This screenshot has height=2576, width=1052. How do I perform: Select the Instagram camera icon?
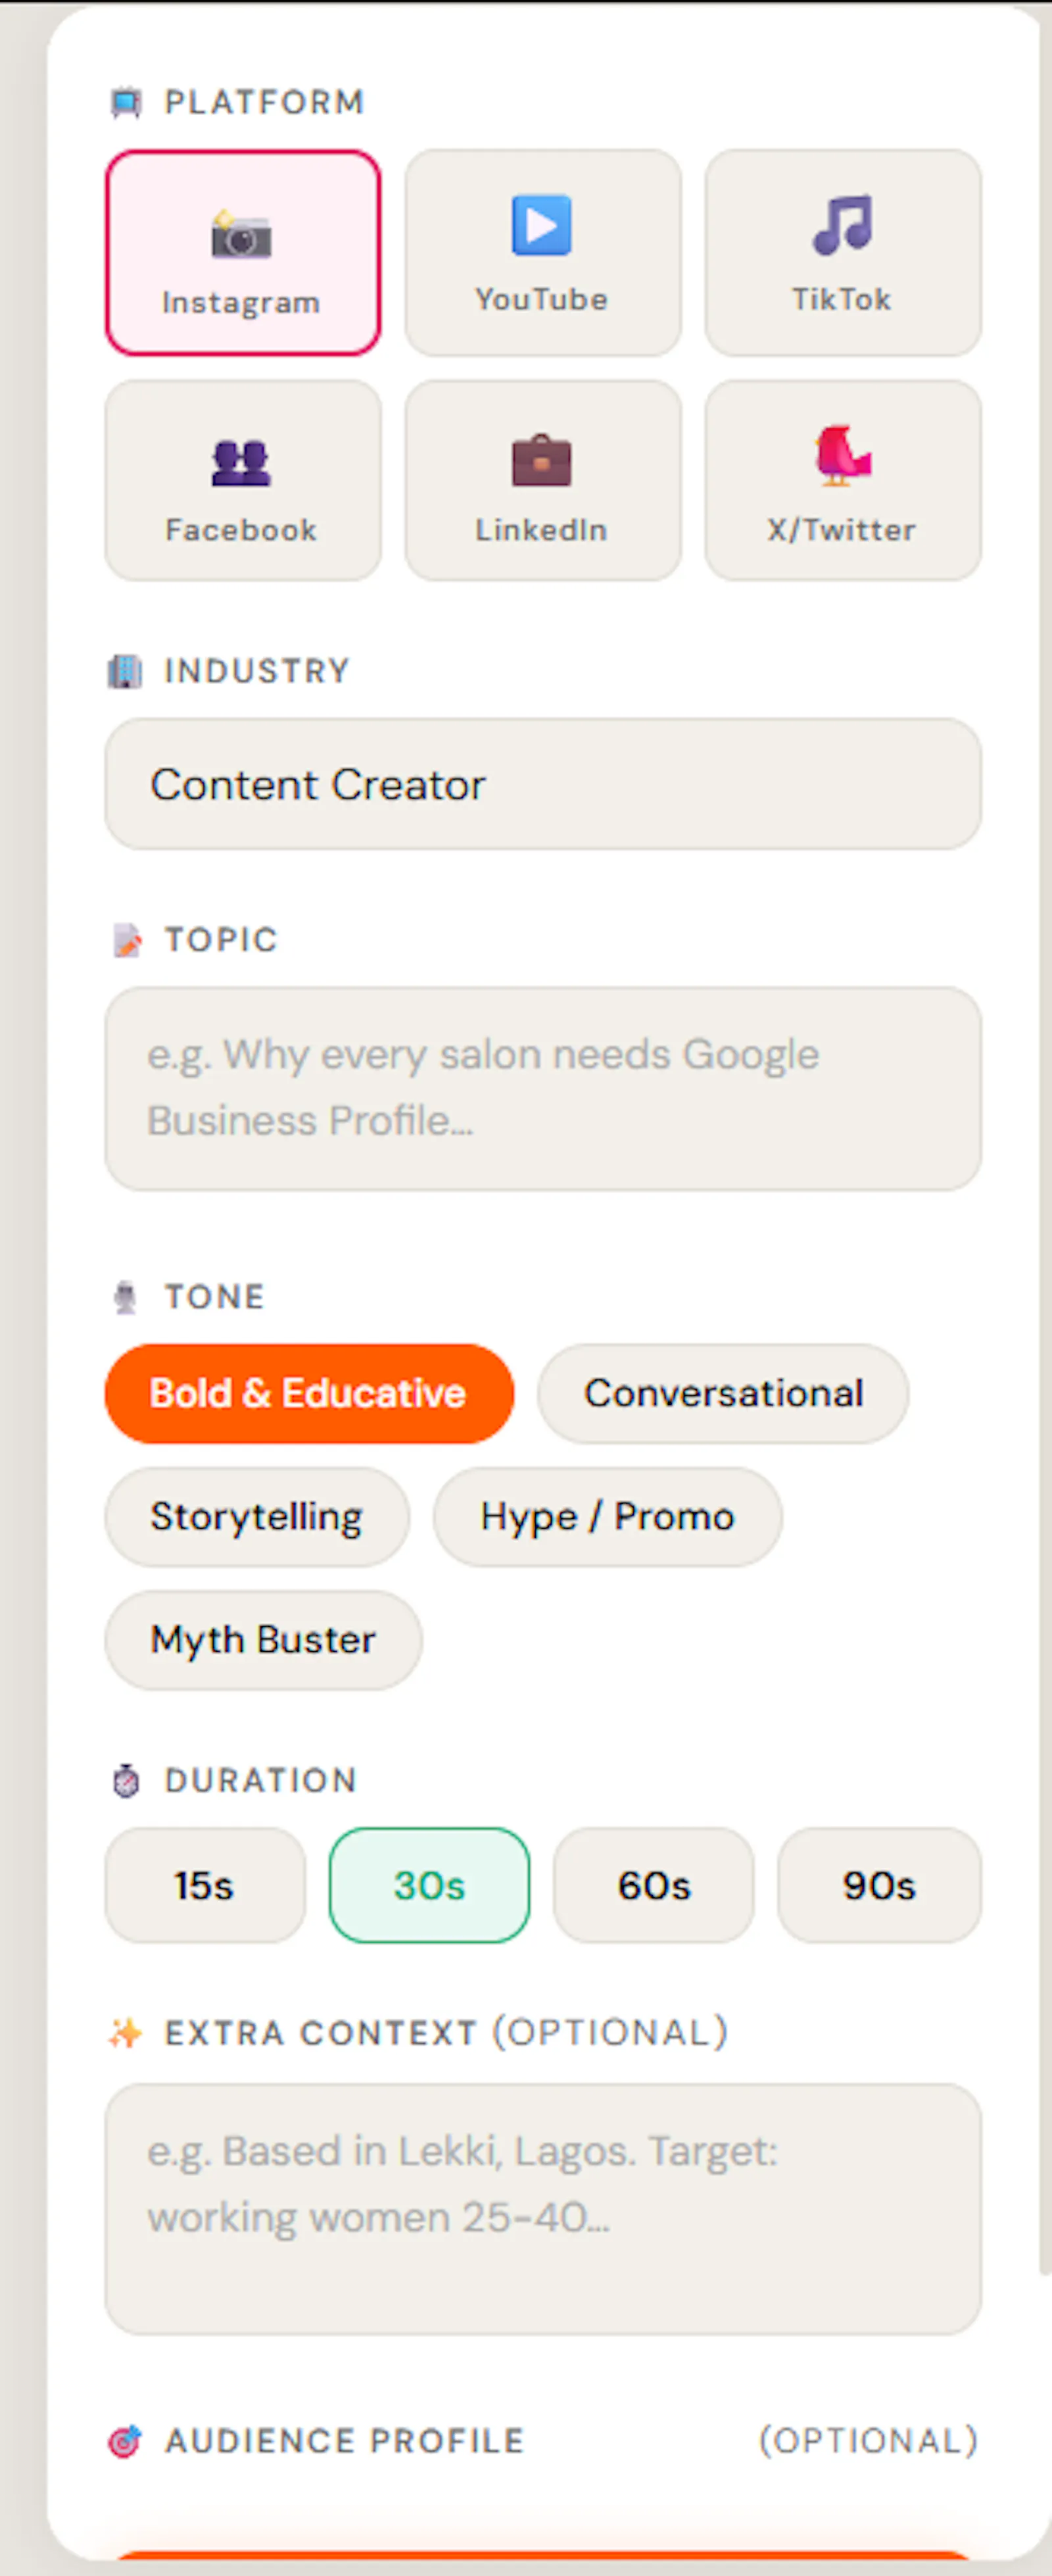[241, 234]
